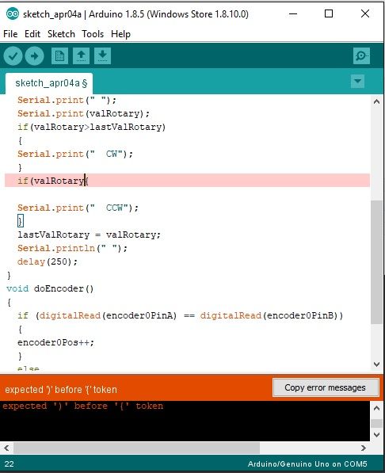Expand the tab options dropdown arrow

pyautogui.click(x=357, y=81)
